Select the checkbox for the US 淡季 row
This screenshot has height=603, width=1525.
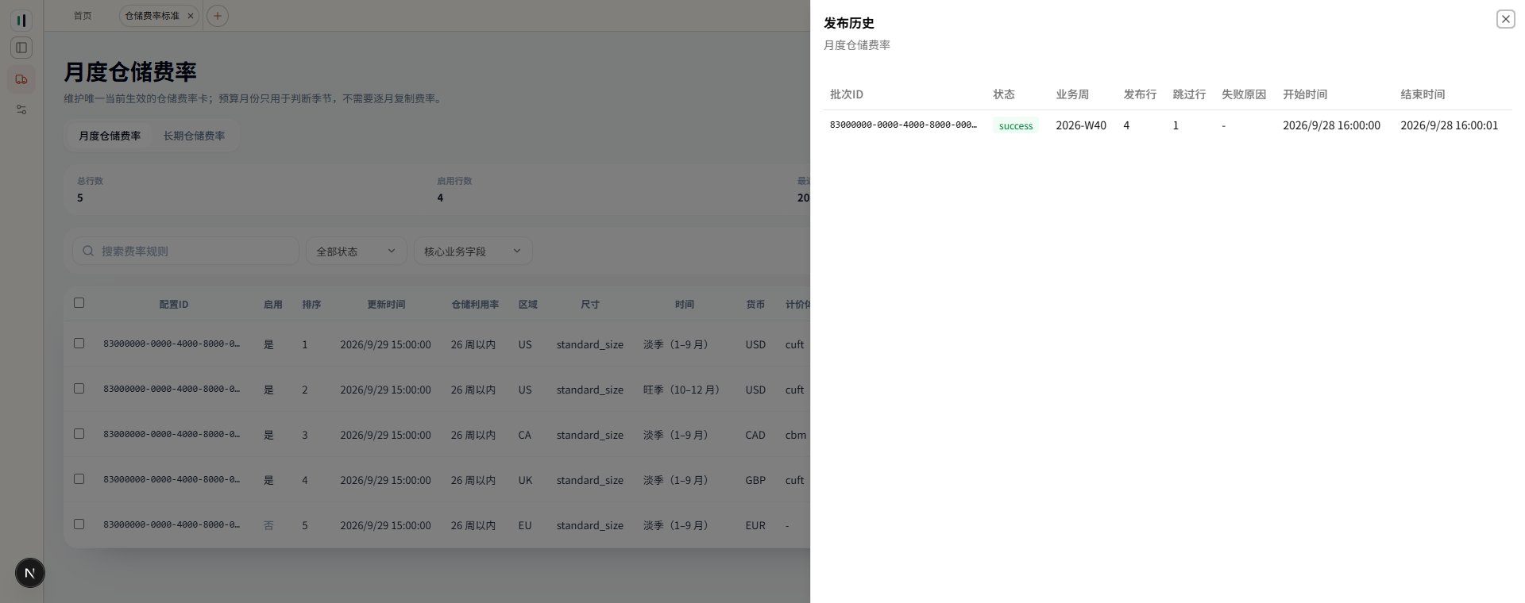click(x=79, y=343)
